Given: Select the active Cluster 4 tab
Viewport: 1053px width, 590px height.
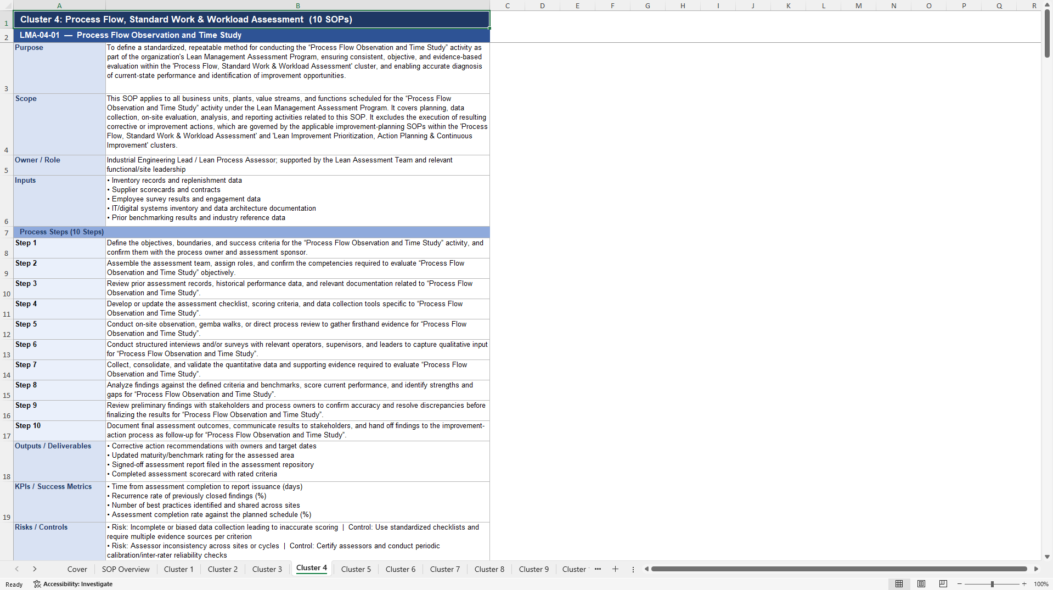Looking at the screenshot, I should pyautogui.click(x=312, y=568).
